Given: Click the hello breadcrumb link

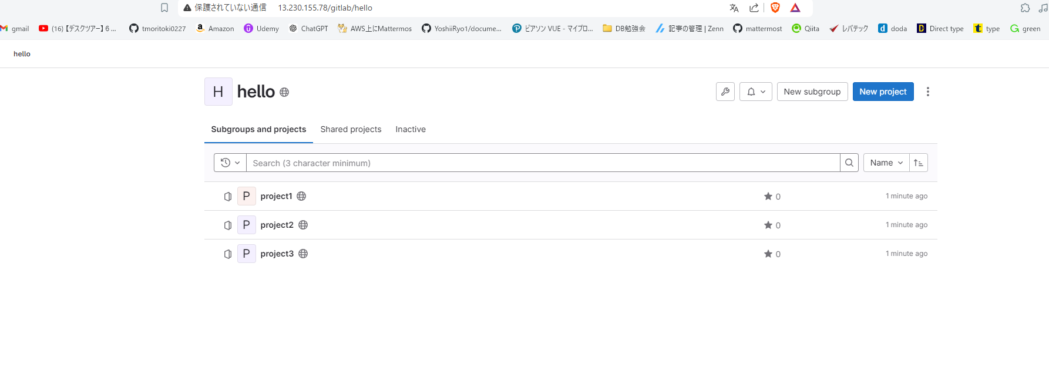Looking at the screenshot, I should (22, 53).
